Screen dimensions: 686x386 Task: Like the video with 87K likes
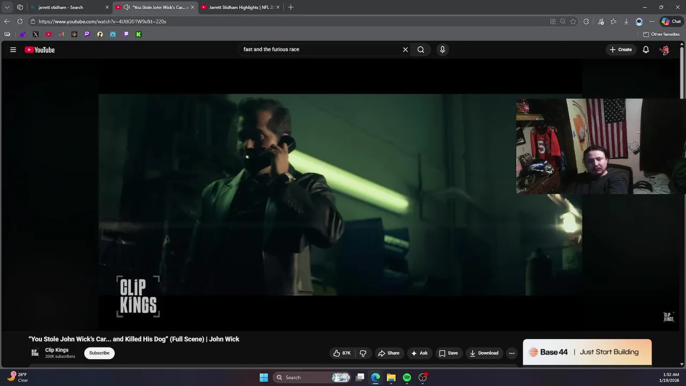[341, 353]
